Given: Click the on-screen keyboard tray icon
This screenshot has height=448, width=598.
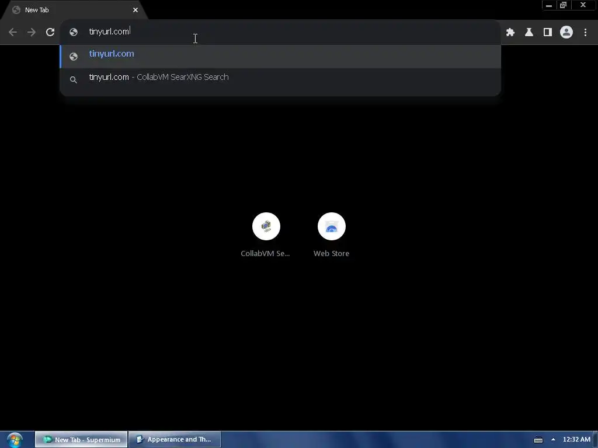Looking at the screenshot, I should pyautogui.click(x=538, y=440).
